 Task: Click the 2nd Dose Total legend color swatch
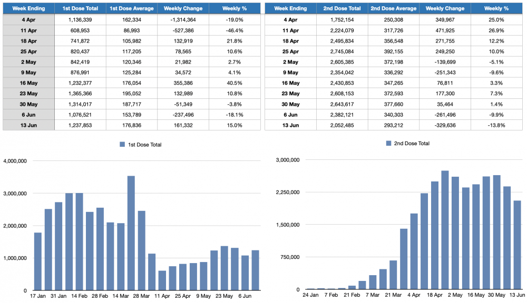tap(388, 143)
